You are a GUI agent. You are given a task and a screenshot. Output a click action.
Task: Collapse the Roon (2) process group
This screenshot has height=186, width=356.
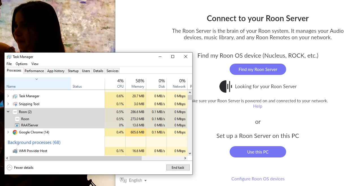coord(8,112)
